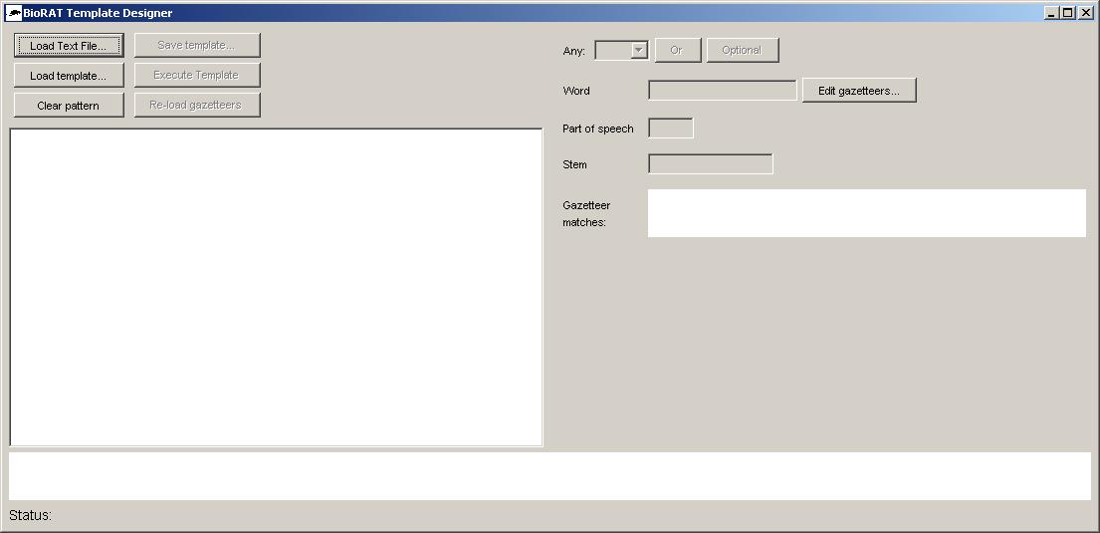
Task: Select the Stem text field
Action: [x=710, y=164]
